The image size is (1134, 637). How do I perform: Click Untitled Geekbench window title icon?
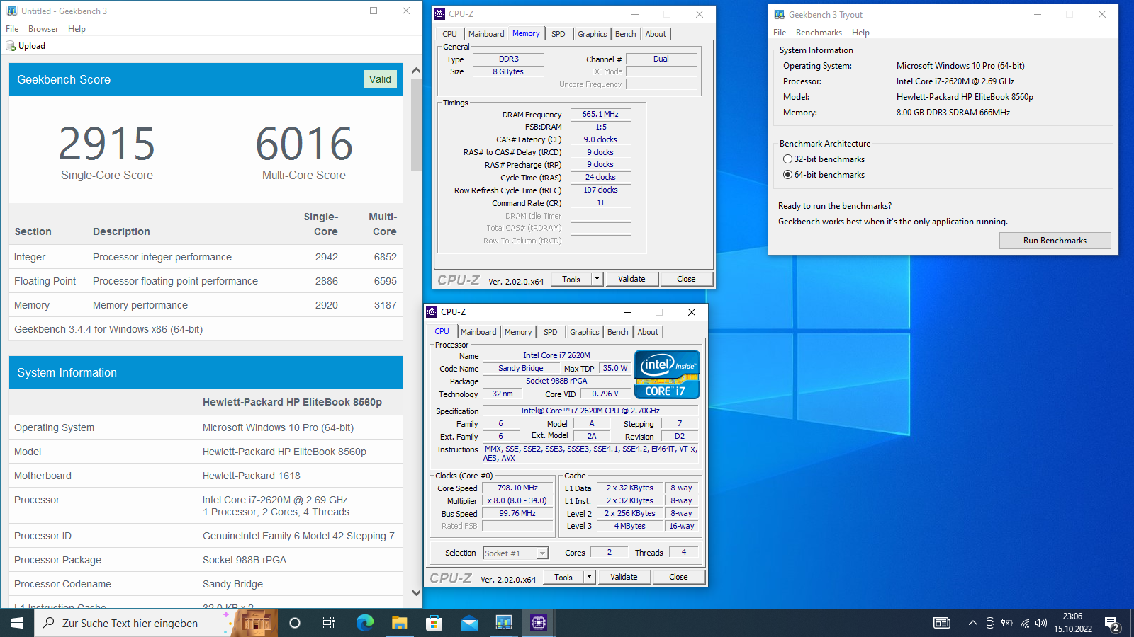tap(12, 11)
